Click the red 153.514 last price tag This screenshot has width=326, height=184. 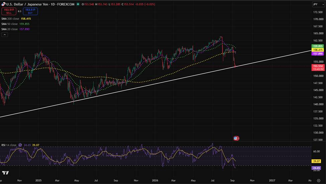318,66
